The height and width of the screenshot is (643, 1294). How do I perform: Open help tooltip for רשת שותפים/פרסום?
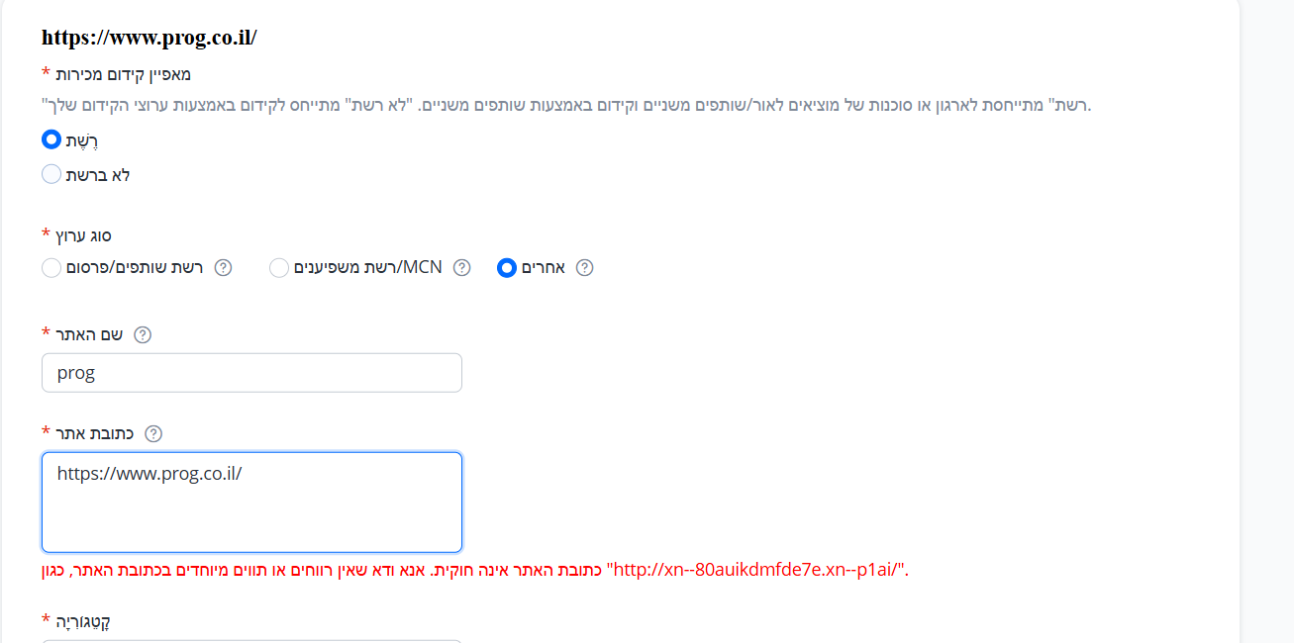224,268
